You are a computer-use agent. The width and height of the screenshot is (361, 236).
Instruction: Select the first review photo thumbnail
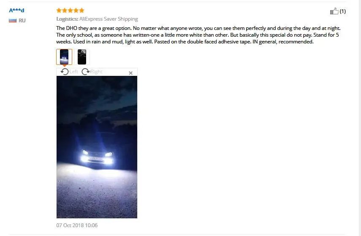coord(64,57)
